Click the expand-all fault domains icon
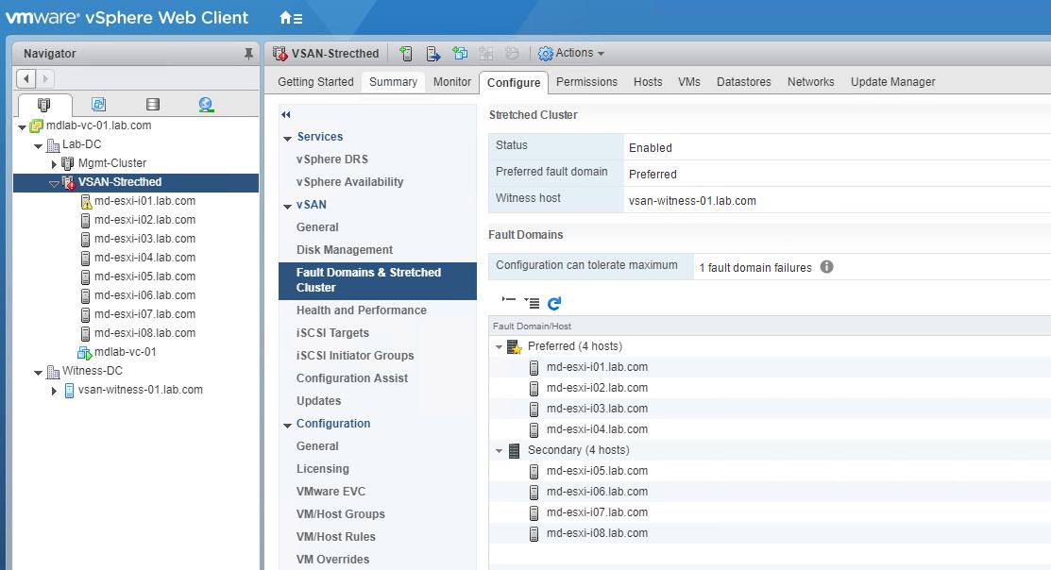 pyautogui.click(x=532, y=303)
